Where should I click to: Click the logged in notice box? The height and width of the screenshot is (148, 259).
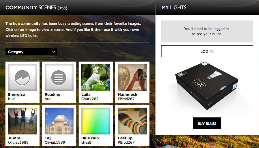[x=207, y=31]
